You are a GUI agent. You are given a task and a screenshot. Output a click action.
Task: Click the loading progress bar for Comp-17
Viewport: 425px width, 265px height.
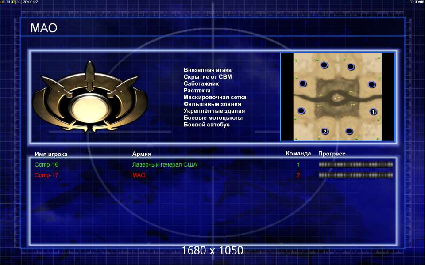coord(356,175)
